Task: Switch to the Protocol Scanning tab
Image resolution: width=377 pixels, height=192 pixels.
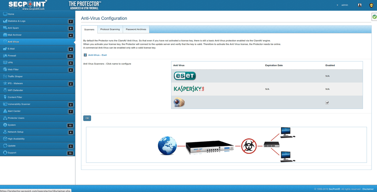Action: [x=110, y=29]
